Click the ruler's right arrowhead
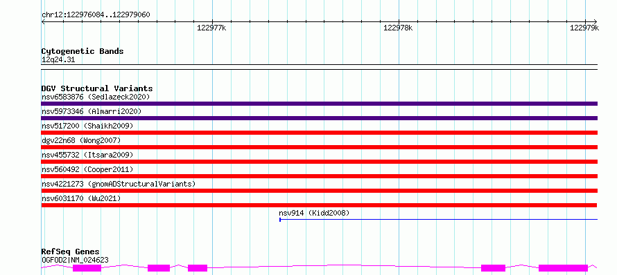This screenshot has height=275, width=617. tap(596, 21)
